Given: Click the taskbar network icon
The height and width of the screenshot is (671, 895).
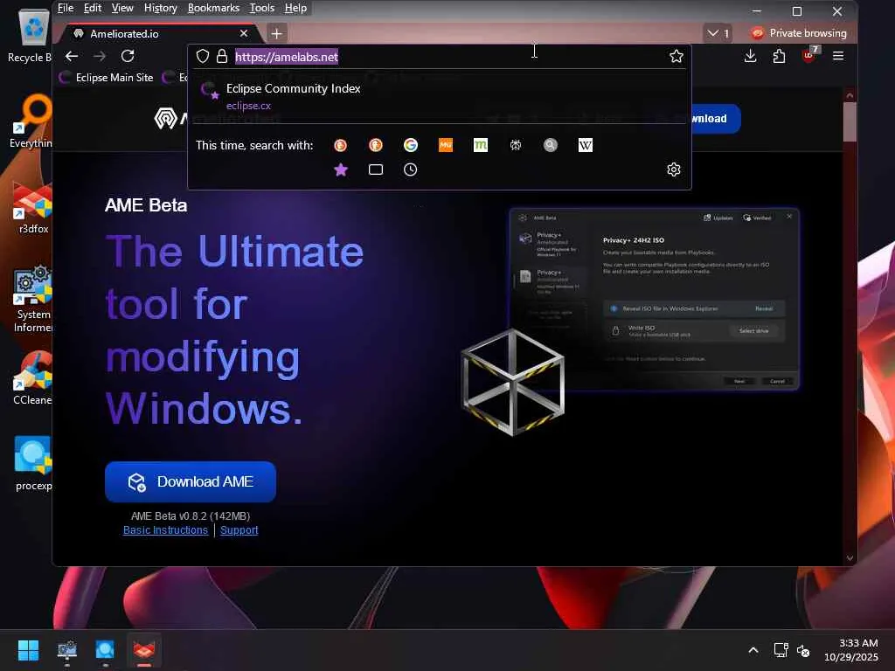Looking at the screenshot, I should click(781, 650).
